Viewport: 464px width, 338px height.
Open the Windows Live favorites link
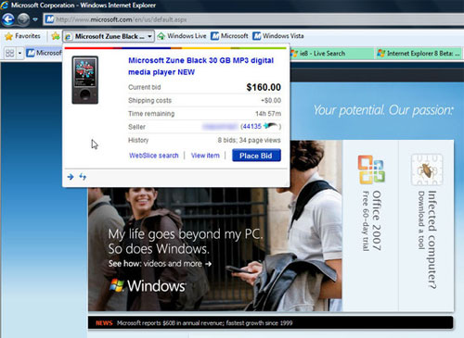click(182, 36)
